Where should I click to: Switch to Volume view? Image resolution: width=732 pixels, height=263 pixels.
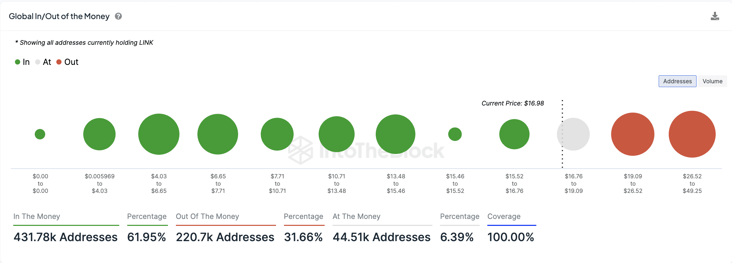click(712, 81)
